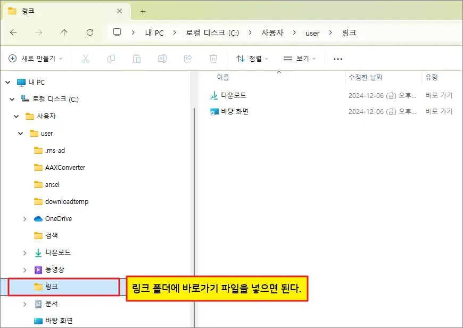Screen dimensions: 463x328
Task: Select 로컬 디스크 (C:) in the tree
Action: (49, 99)
